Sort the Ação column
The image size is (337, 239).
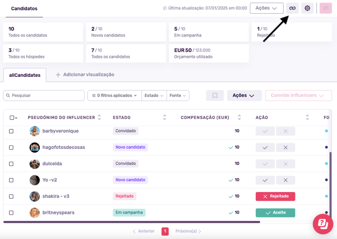point(307,118)
